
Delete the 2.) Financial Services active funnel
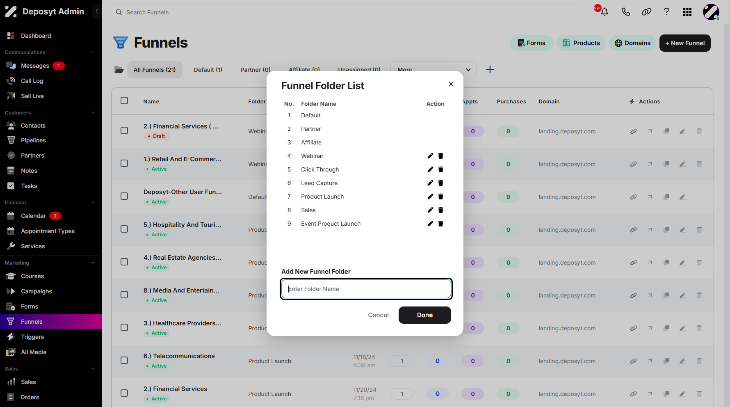pos(699,394)
